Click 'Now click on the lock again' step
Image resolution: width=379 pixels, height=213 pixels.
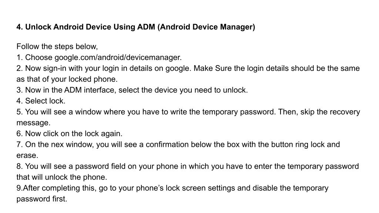click(69, 133)
